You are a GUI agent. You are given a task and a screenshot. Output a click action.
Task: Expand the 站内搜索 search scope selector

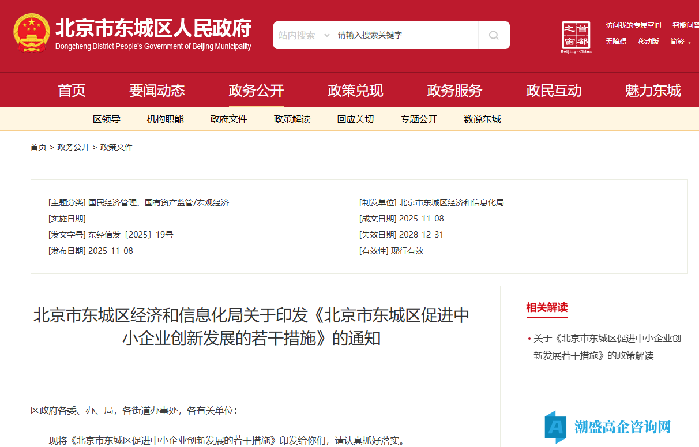coord(302,35)
